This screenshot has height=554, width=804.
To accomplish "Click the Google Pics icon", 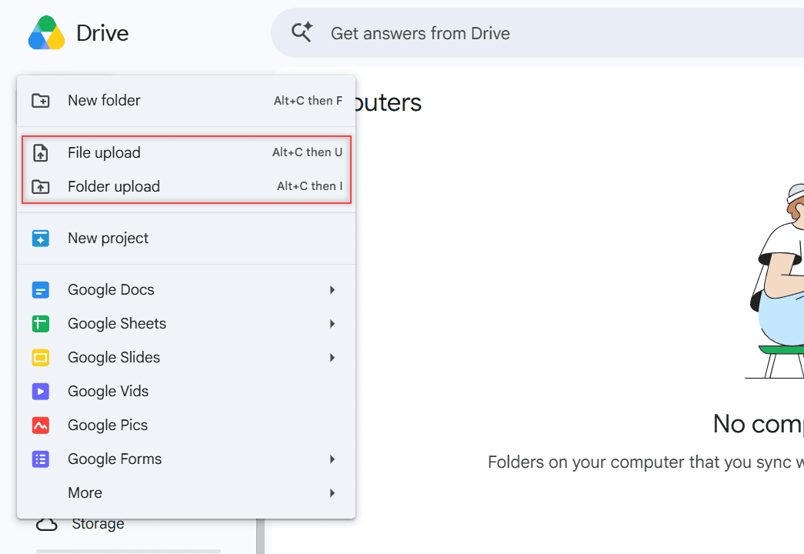I will [x=41, y=426].
